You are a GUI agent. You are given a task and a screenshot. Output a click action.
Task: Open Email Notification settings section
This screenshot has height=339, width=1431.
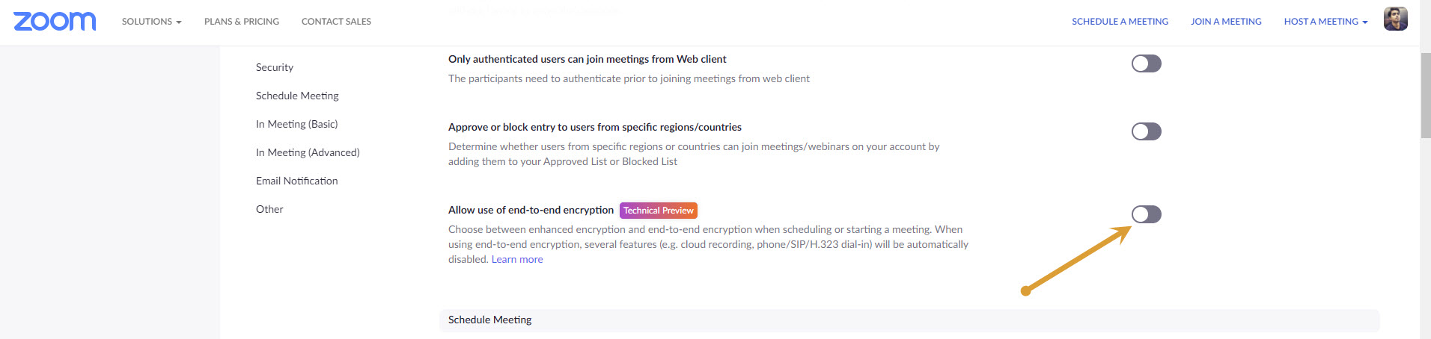(296, 181)
